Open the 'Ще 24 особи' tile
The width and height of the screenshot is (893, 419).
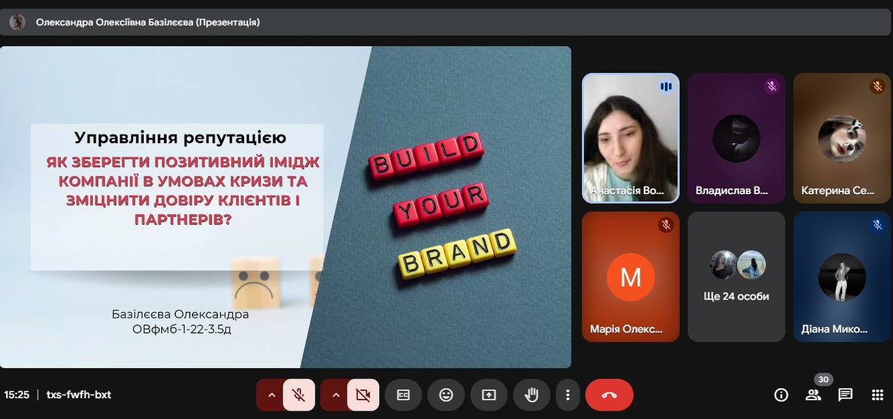[736, 277]
